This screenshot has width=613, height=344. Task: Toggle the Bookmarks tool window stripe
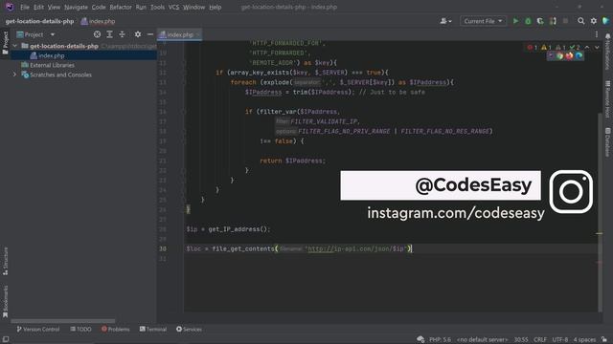5,301
